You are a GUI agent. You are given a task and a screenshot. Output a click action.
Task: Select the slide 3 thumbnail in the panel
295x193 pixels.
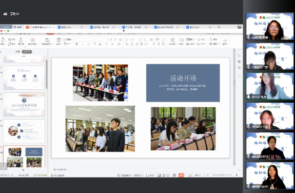pyautogui.click(x=24, y=105)
